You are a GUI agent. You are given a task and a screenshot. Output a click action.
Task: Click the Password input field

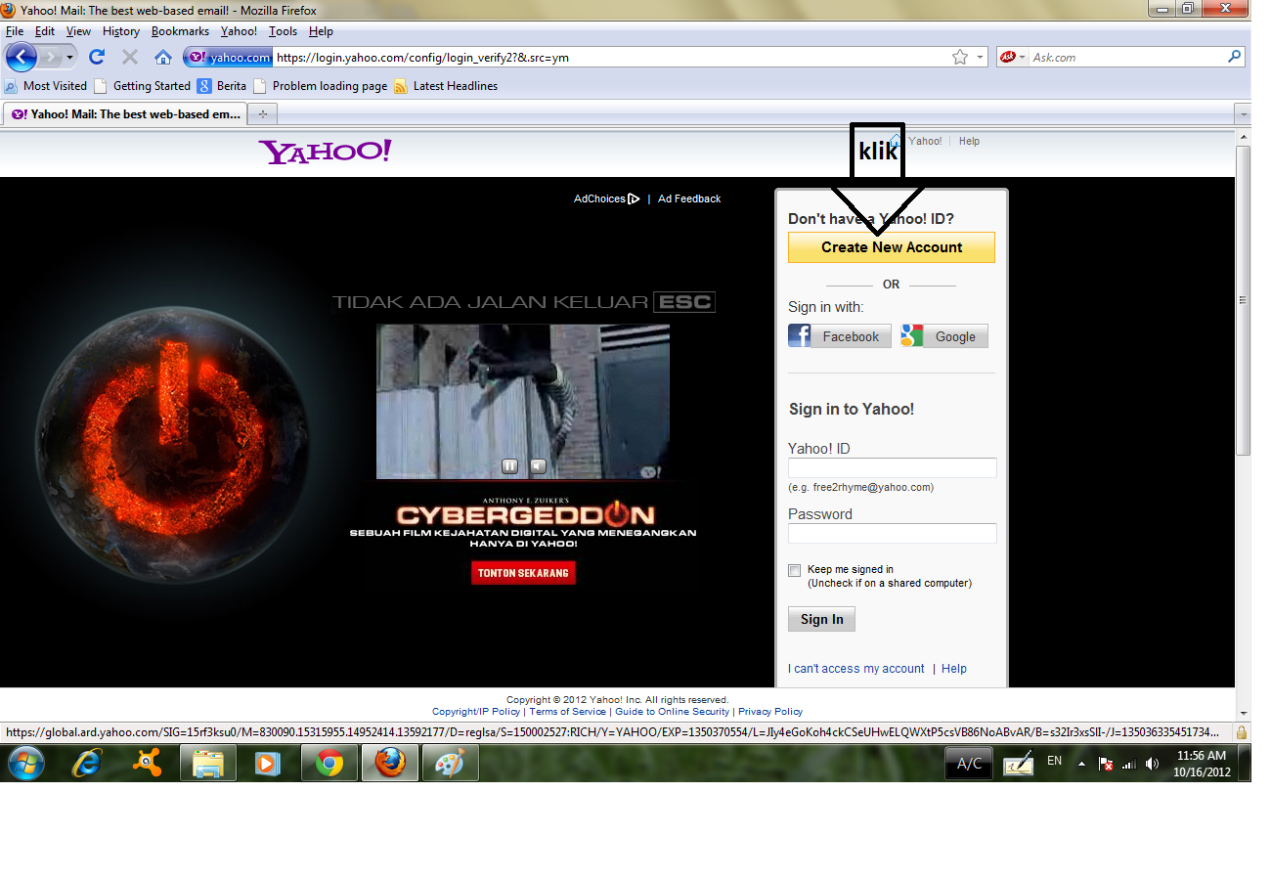893,533
